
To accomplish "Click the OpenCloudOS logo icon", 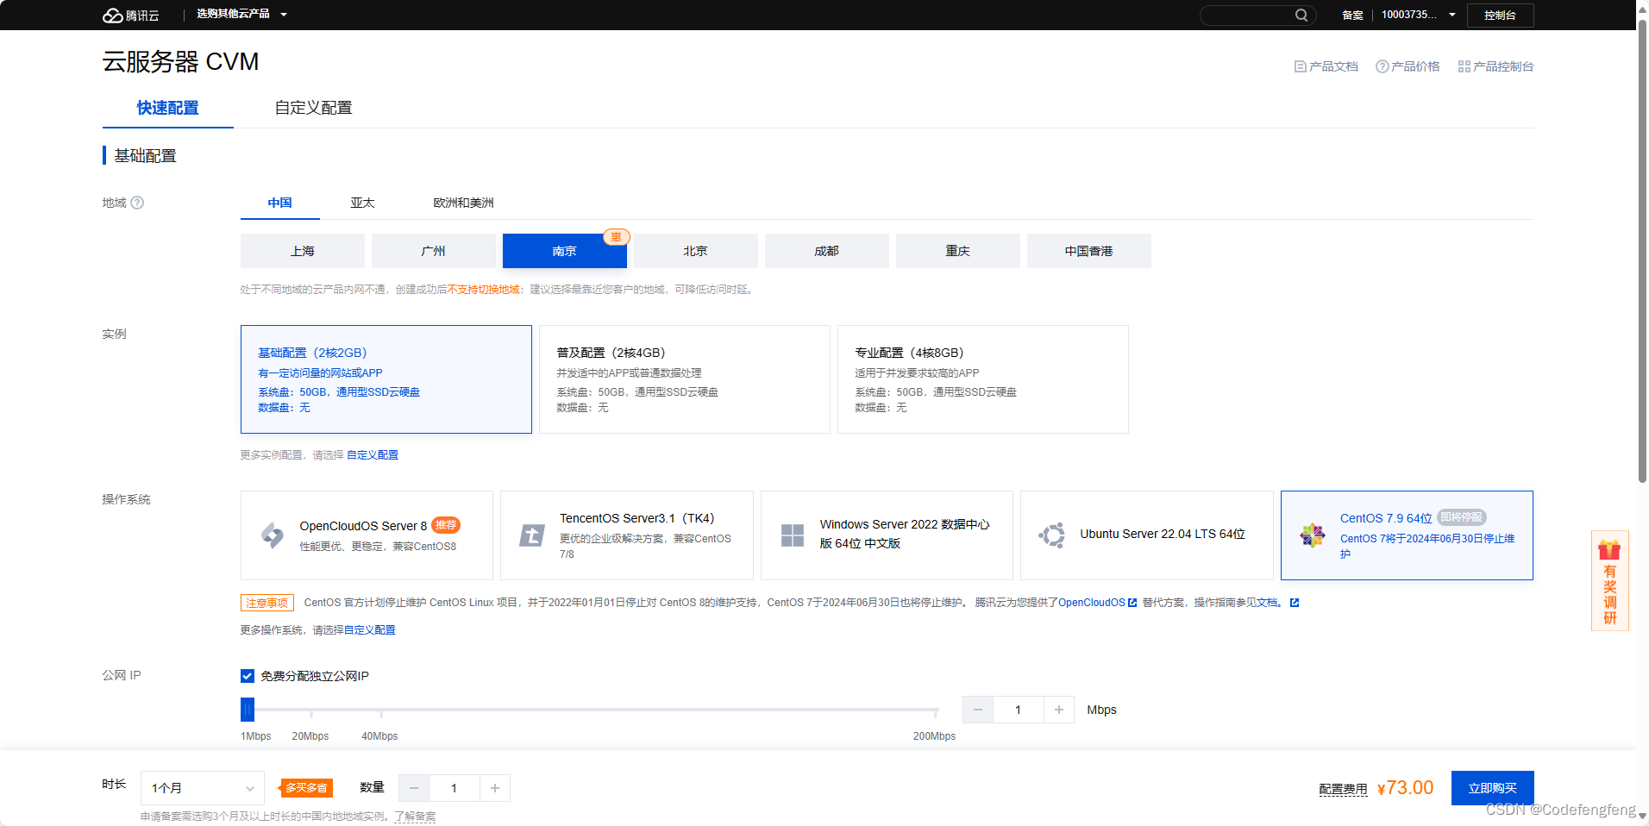I will tap(273, 535).
